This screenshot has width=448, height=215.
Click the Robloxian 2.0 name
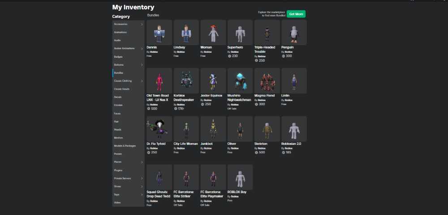[291, 144]
